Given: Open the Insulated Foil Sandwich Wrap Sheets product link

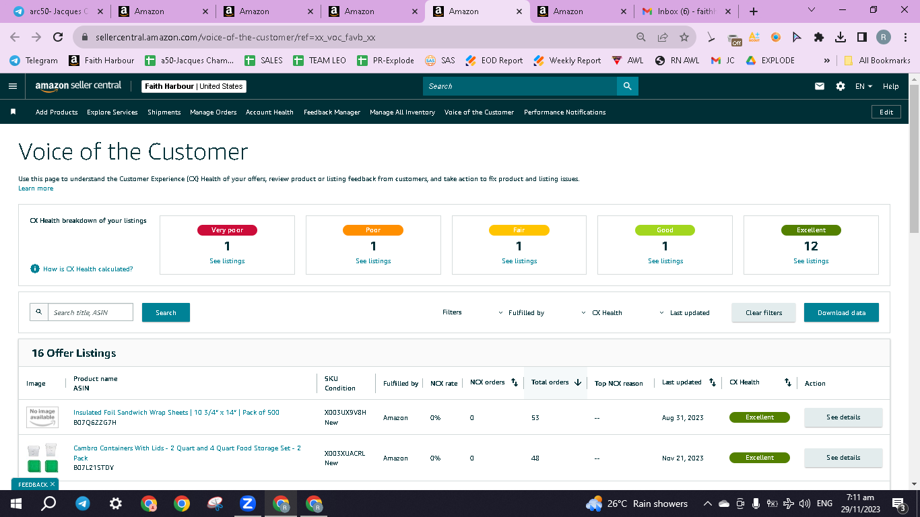Looking at the screenshot, I should pos(176,412).
